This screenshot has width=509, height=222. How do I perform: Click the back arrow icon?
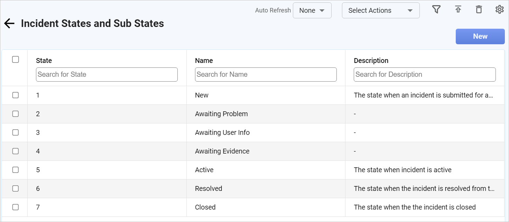[x=9, y=24]
